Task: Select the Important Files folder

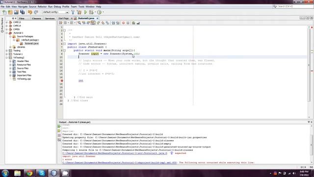Action: (x=24, y=75)
